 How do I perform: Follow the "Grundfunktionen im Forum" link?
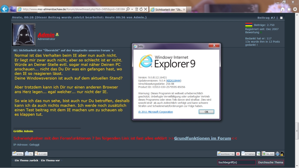tap(202, 138)
